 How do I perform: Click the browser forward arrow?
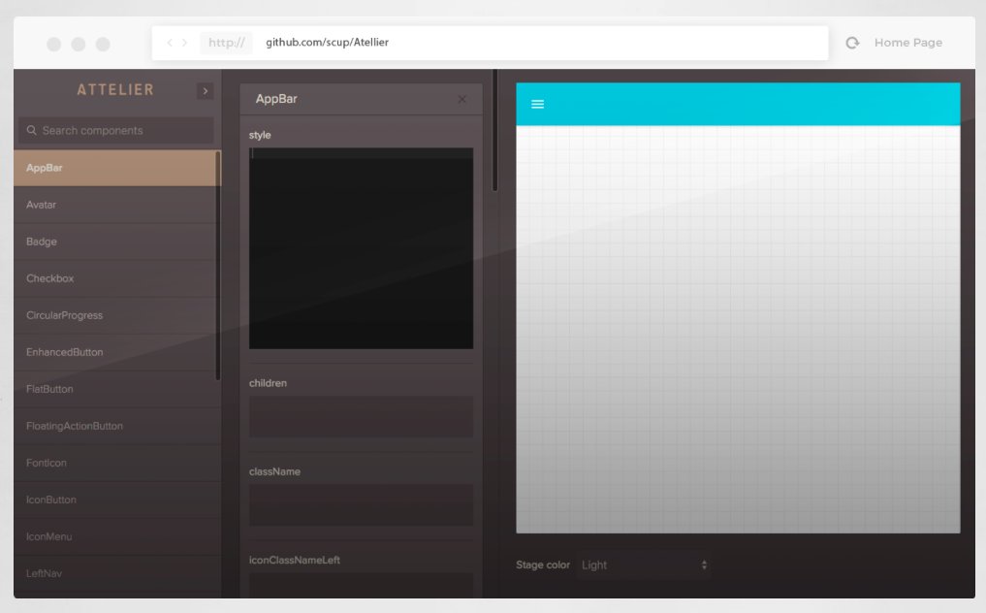coord(185,42)
